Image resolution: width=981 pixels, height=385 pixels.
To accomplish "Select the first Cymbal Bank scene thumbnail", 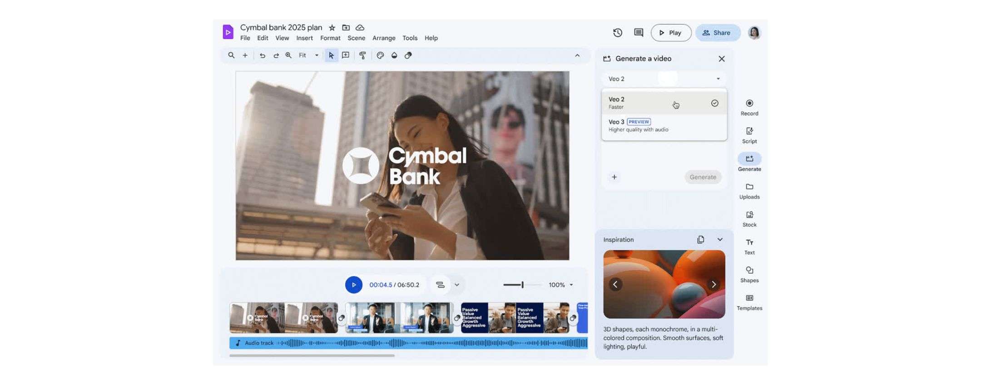I will [283, 318].
